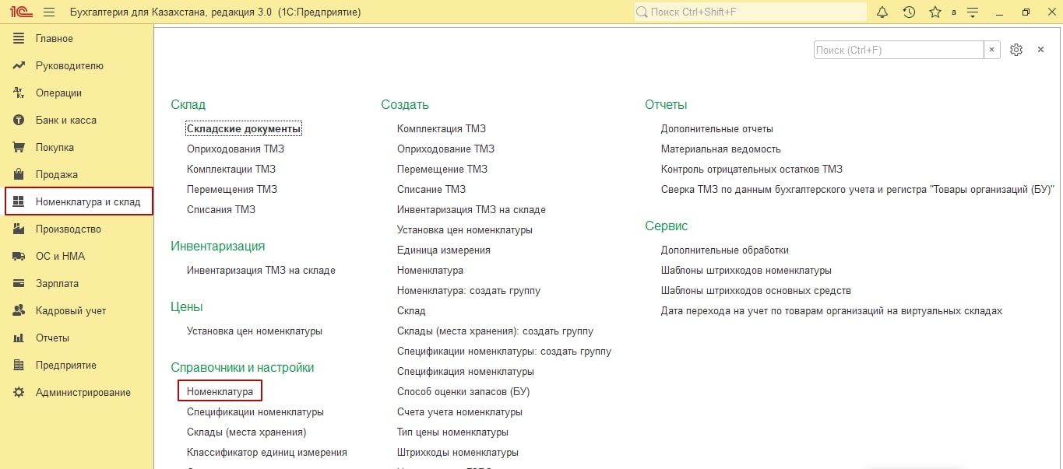Image resolution: width=1063 pixels, height=469 pixels.
Task: Switch to the Зарплата section
Action: click(x=57, y=284)
